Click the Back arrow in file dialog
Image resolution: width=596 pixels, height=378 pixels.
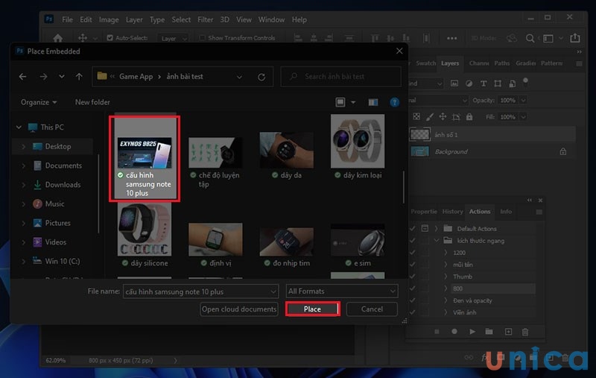[x=22, y=77]
